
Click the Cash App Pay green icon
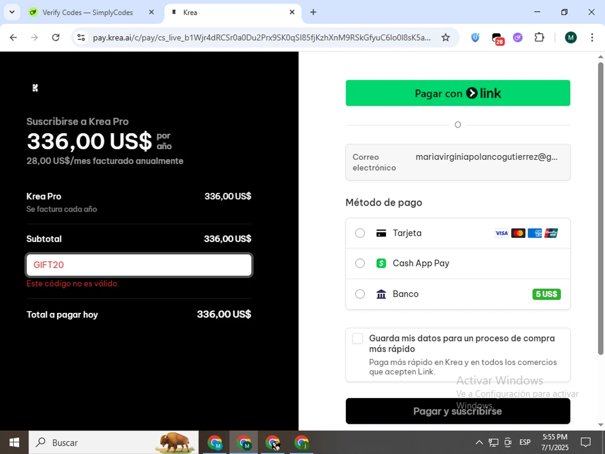coord(381,264)
